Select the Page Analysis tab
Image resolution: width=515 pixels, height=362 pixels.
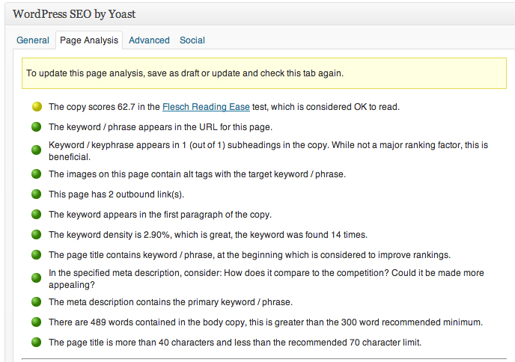click(x=89, y=40)
